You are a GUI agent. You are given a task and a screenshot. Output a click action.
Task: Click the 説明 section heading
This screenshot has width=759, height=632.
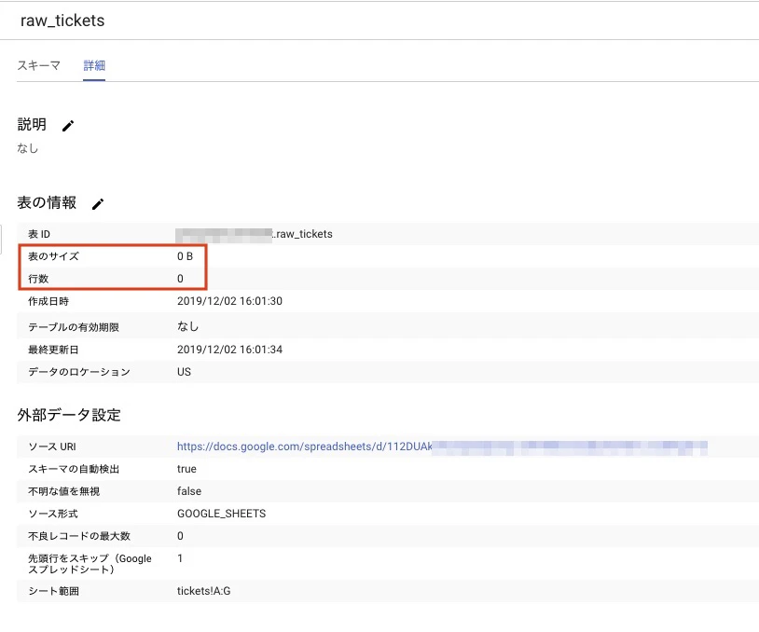(32, 124)
